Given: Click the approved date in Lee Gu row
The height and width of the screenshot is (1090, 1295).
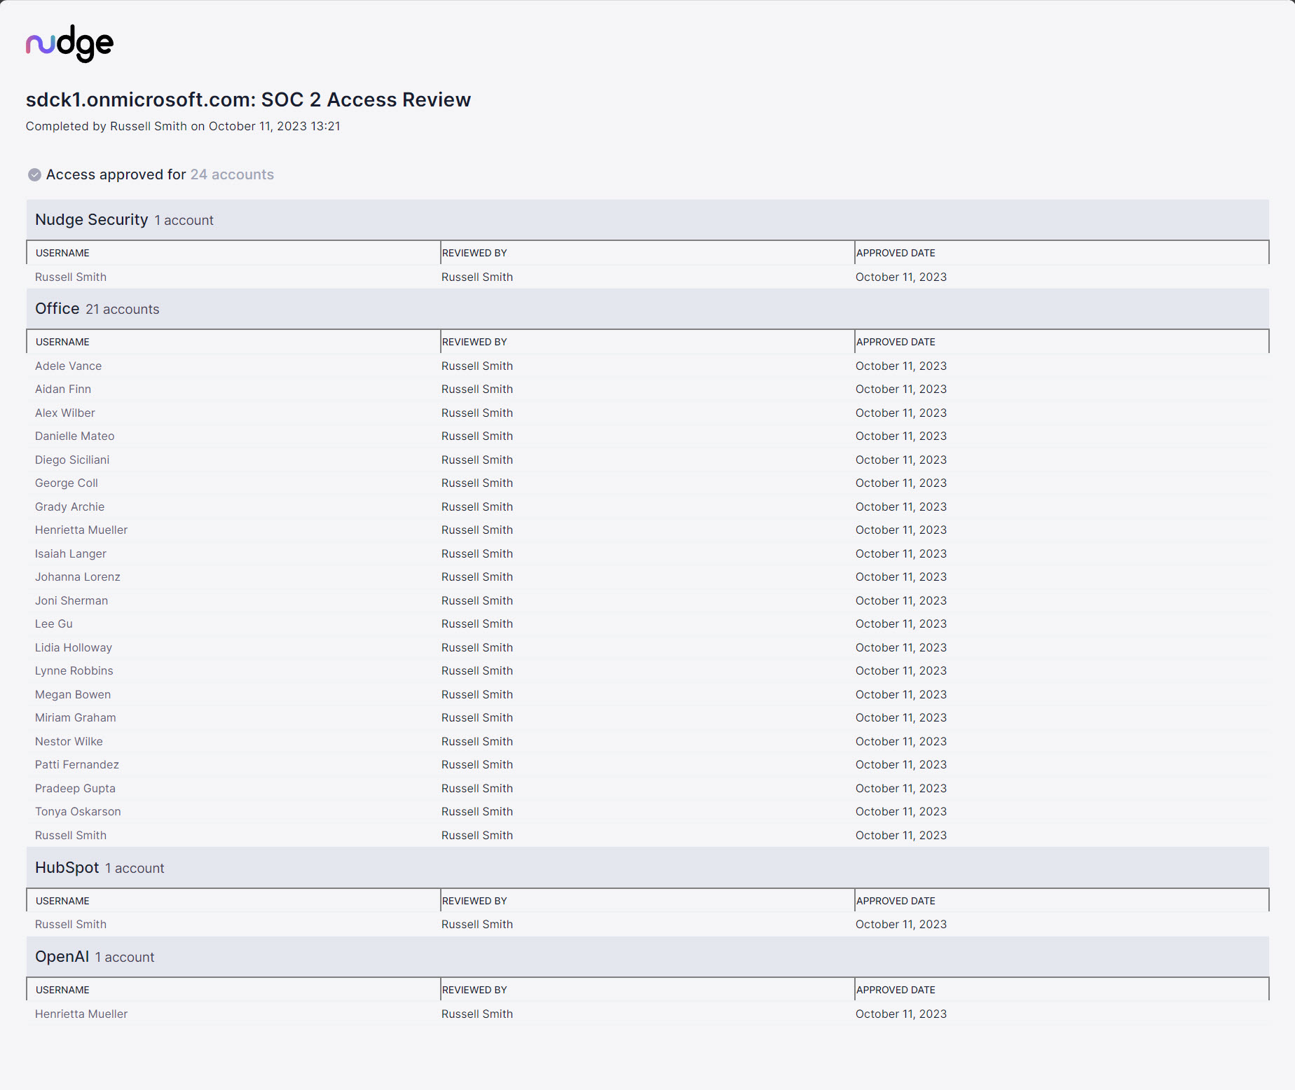Looking at the screenshot, I should click(x=901, y=623).
